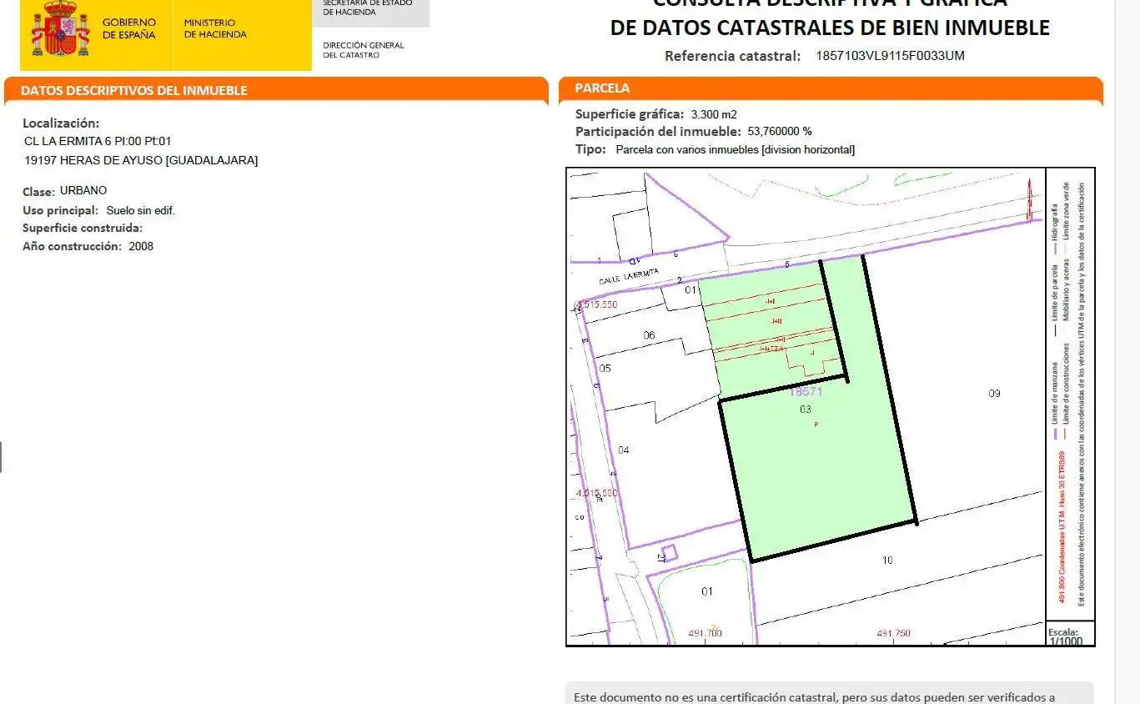
Task: Click parcel label '05' on the map
Action: [605, 368]
